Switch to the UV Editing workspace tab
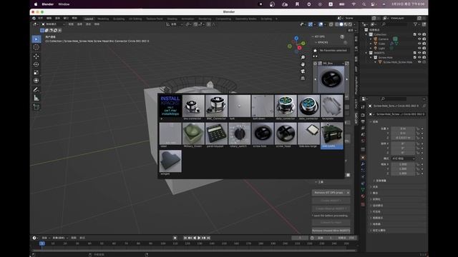 pyautogui.click(x=135, y=19)
